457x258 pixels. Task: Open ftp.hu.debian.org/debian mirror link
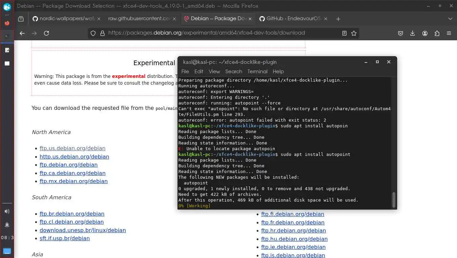pyautogui.click(x=294, y=239)
